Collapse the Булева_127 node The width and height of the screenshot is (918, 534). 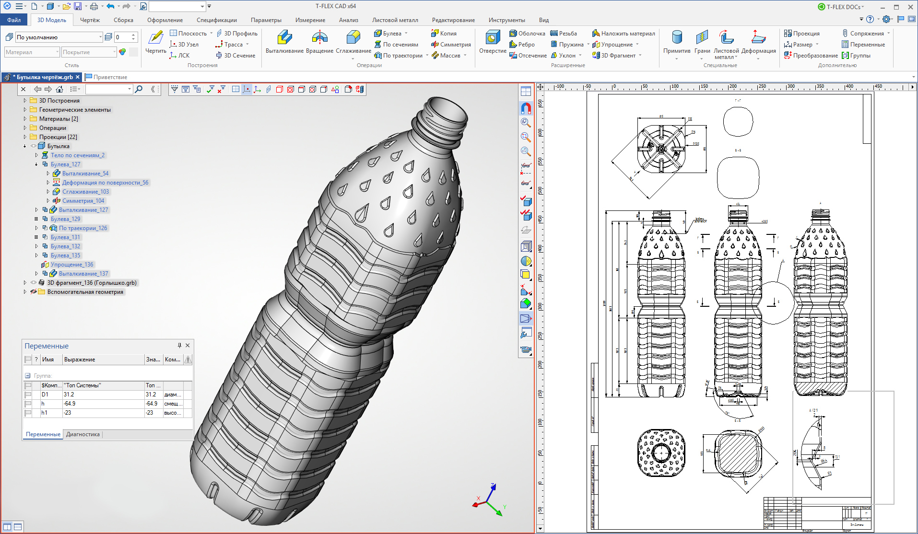click(36, 164)
